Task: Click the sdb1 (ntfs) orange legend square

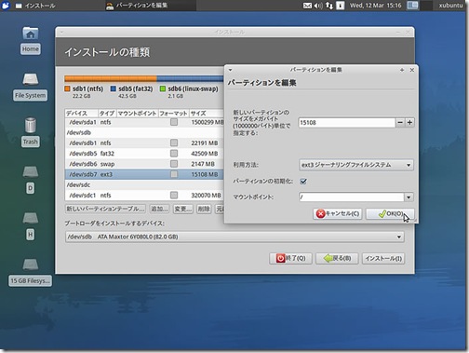Action: coord(67,88)
